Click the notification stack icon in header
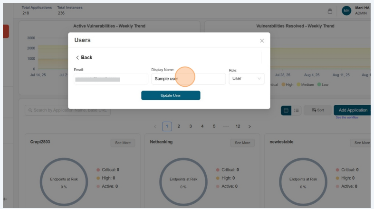This screenshot has height=209, width=374. point(330,11)
